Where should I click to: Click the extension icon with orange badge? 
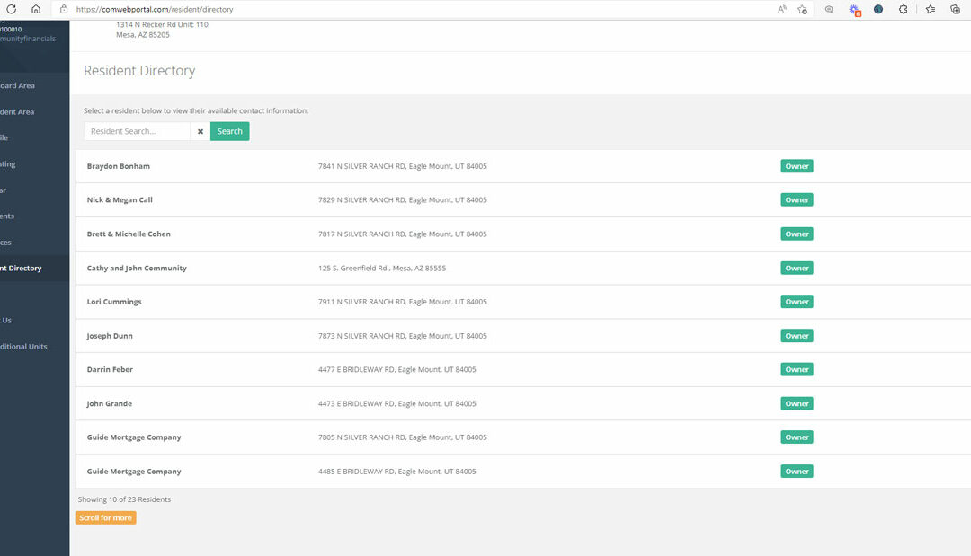tap(854, 9)
